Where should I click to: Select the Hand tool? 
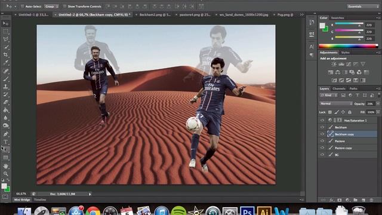(x=5, y=166)
